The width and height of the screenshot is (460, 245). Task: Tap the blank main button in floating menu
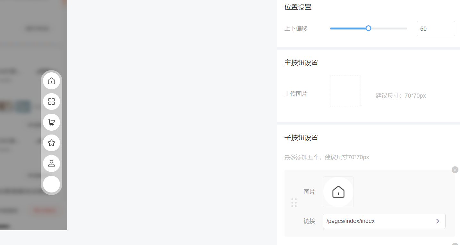pos(51,184)
